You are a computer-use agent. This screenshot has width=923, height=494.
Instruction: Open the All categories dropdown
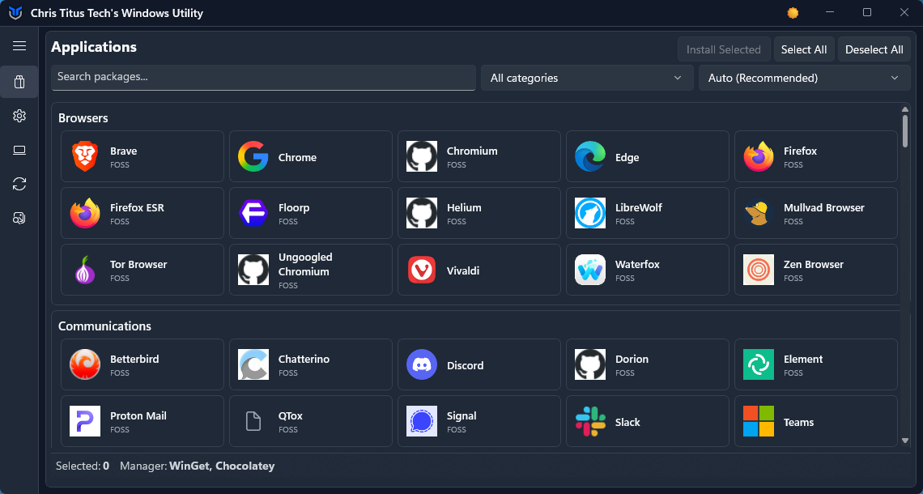pyautogui.click(x=587, y=78)
